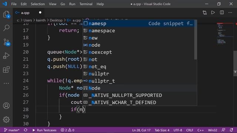Open the Search view
Screen dimensions: 237x133
click(x=6, y=28)
